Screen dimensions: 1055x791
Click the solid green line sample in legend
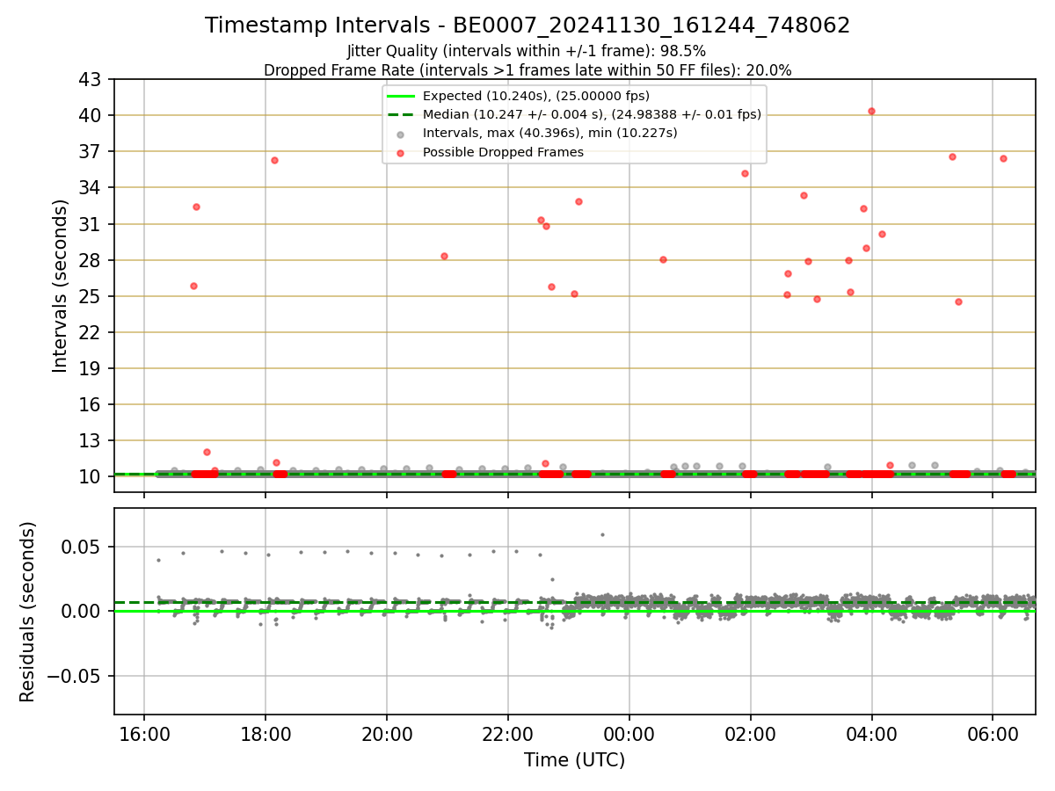pos(400,96)
